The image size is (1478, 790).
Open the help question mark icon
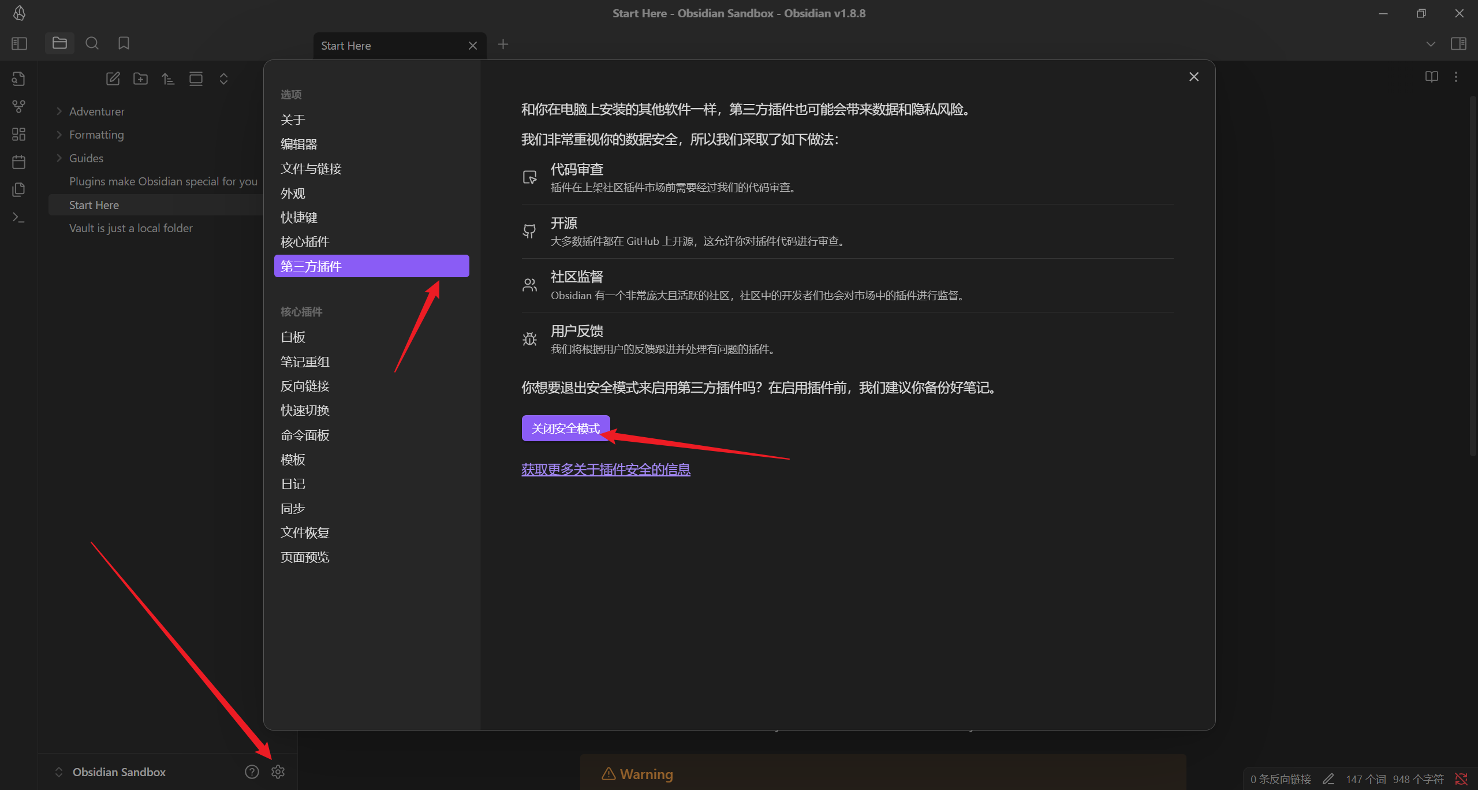click(252, 772)
